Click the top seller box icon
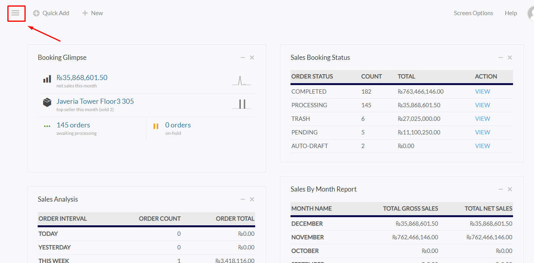 [x=47, y=103]
